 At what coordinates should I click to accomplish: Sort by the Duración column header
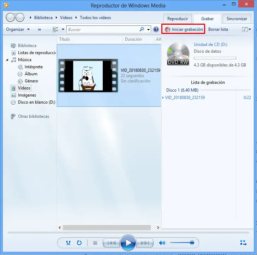coord(138,39)
